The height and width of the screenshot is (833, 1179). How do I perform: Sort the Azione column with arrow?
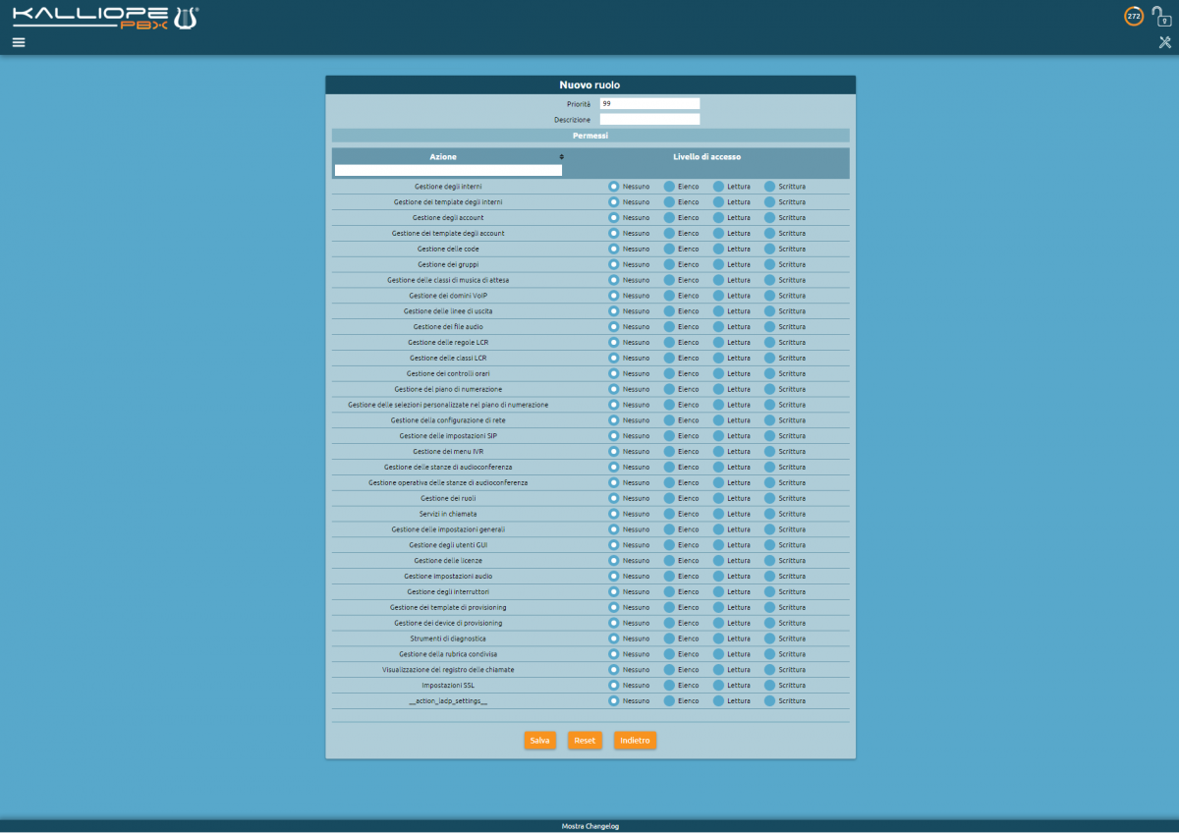(562, 157)
